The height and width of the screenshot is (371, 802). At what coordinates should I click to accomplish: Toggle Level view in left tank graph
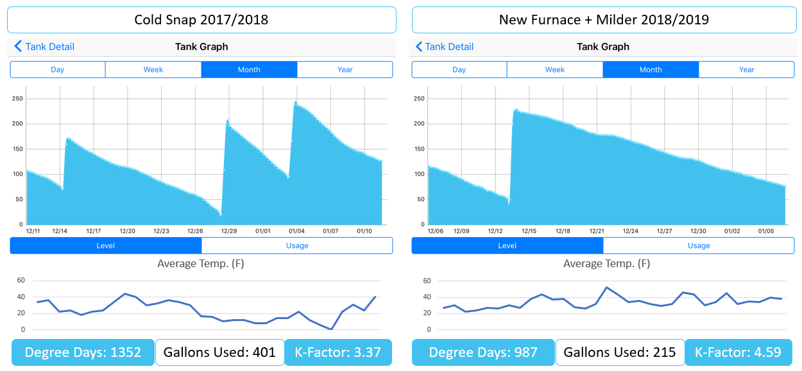[x=106, y=245]
